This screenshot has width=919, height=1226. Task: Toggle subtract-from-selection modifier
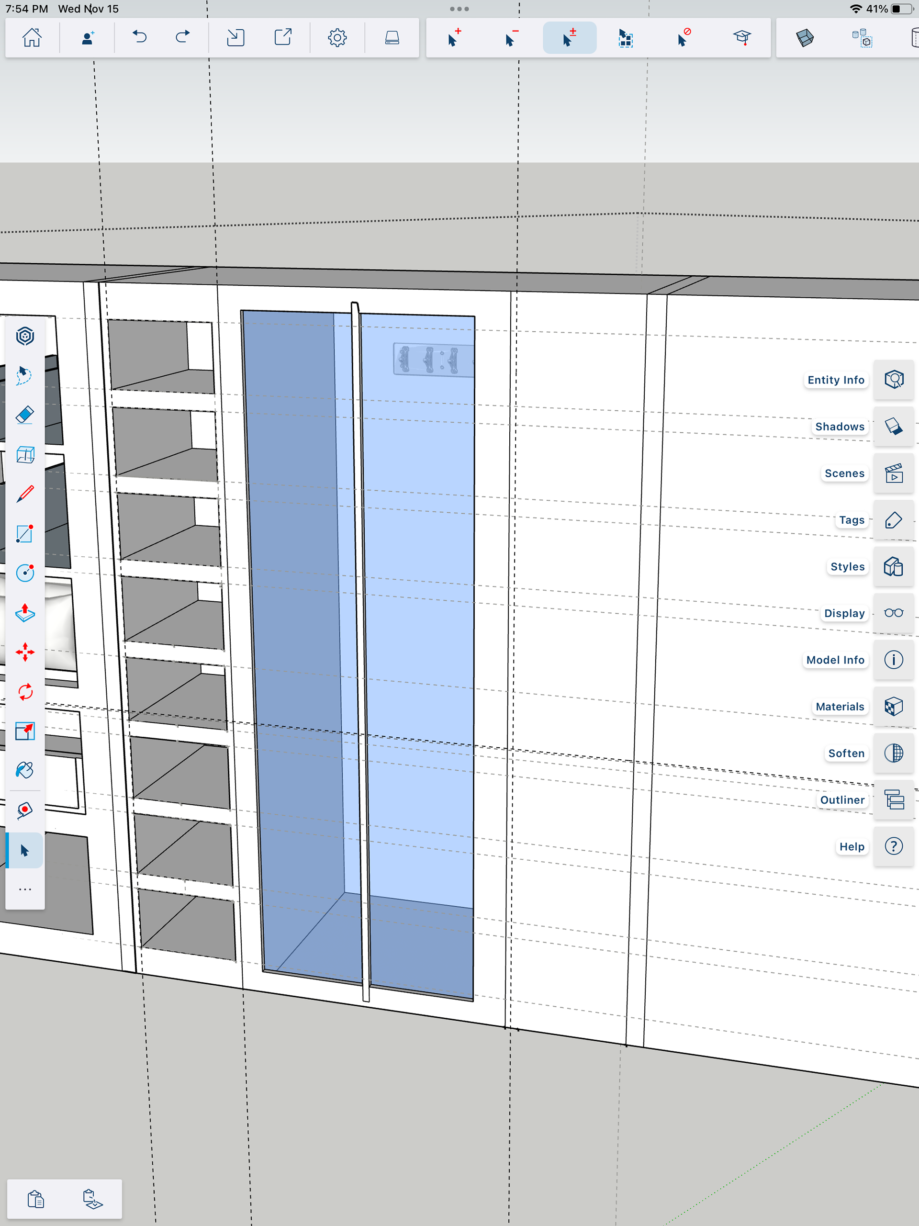512,38
